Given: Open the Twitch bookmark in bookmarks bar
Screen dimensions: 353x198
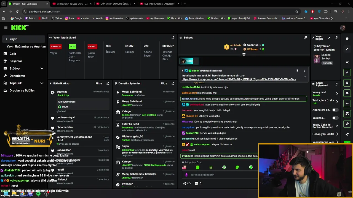Looking at the screenshot, I should (x=30, y=18).
